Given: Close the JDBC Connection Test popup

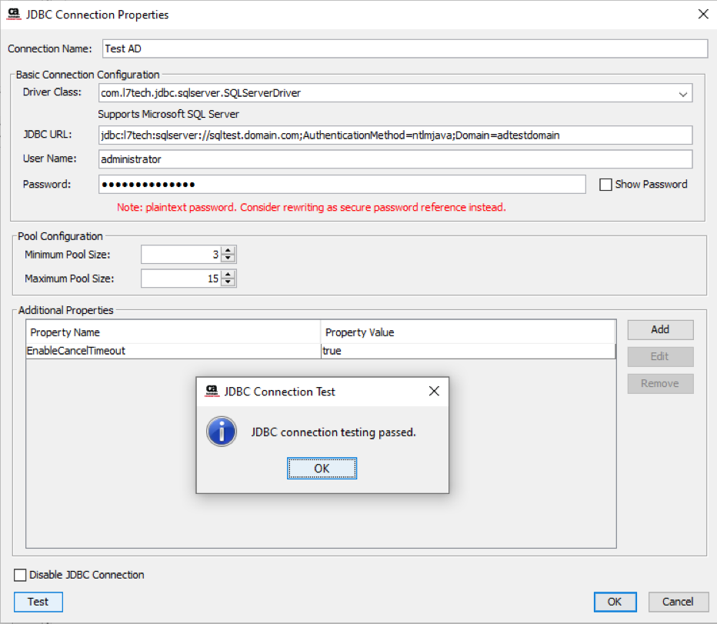Looking at the screenshot, I should pyautogui.click(x=434, y=391).
